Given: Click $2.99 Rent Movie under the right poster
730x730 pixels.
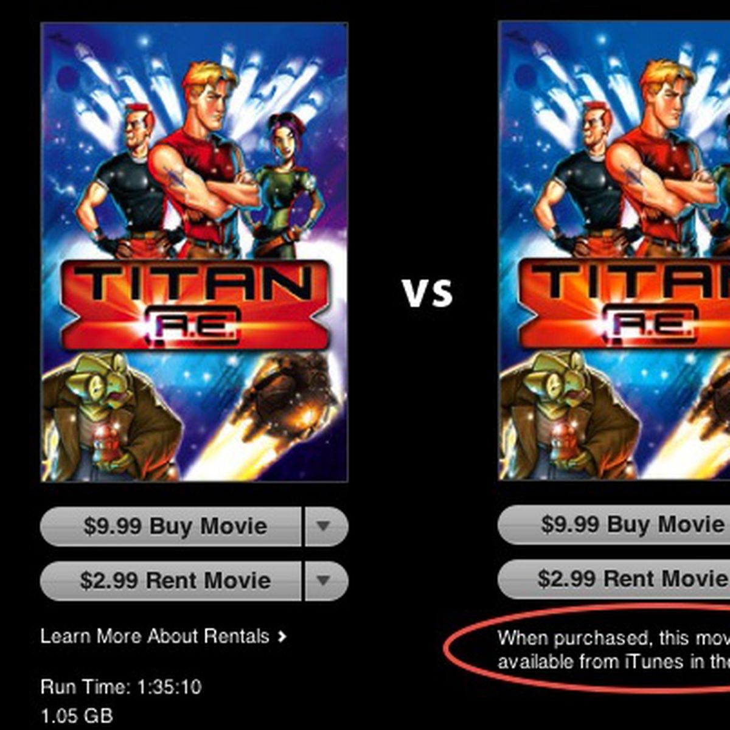Looking at the screenshot, I should (x=614, y=579).
